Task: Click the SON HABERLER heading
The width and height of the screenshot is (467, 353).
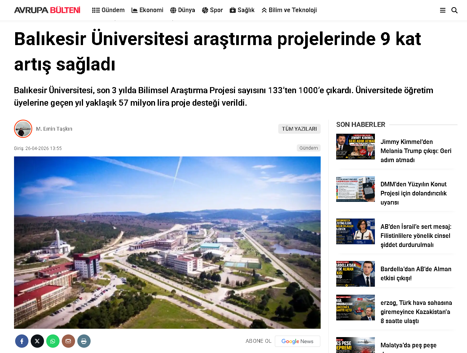Action: pyautogui.click(x=360, y=125)
